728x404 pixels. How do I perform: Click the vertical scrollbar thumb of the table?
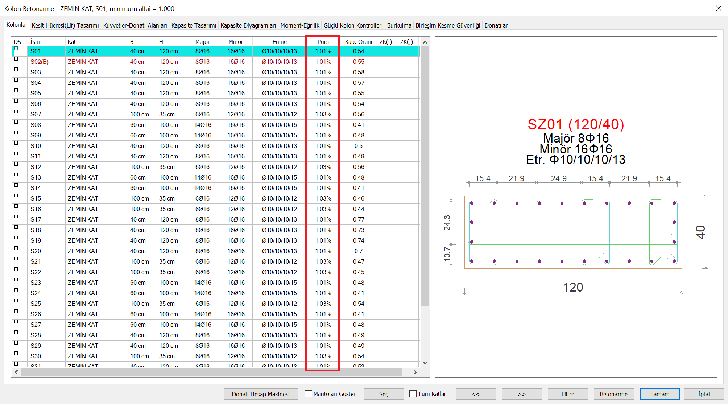click(425, 176)
